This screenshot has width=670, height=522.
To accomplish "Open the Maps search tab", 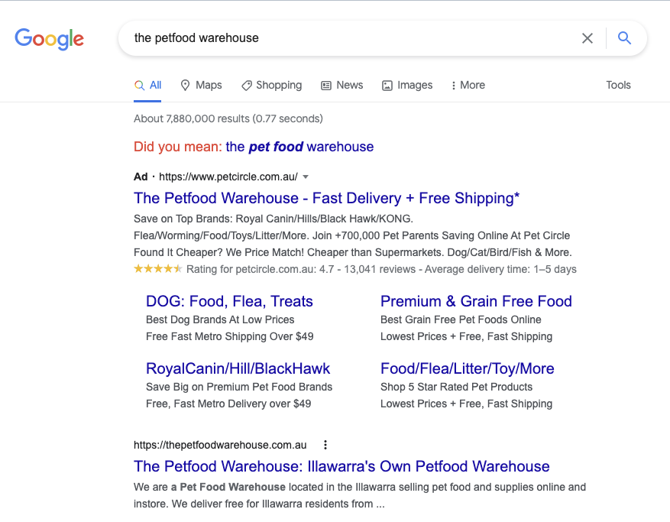I will click(x=201, y=85).
